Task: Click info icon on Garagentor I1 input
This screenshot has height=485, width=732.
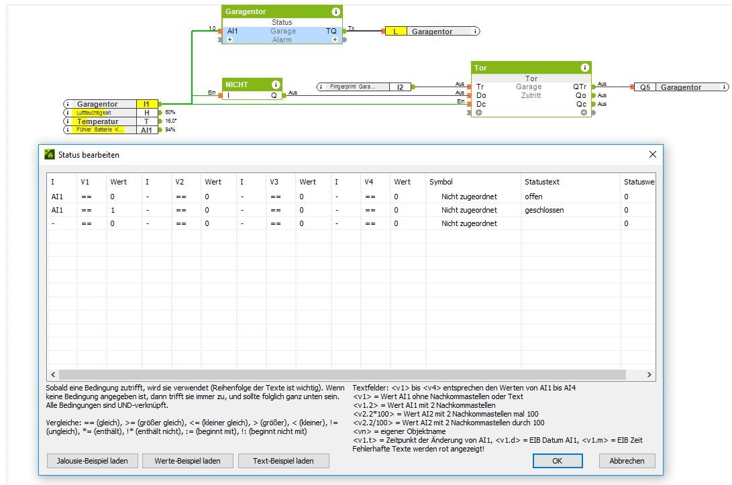Action: pyautogui.click(x=68, y=104)
